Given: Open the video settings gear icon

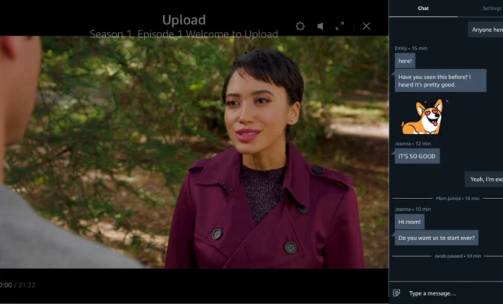Looking at the screenshot, I should click(300, 26).
